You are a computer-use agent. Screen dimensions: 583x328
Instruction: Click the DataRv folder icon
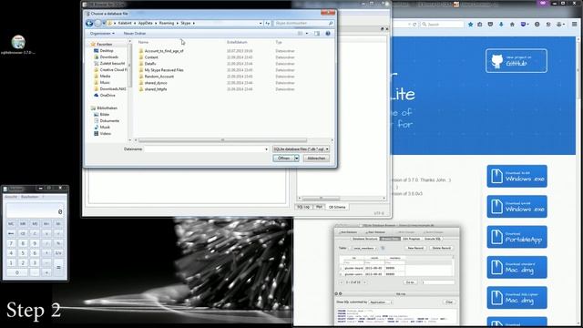click(x=141, y=64)
